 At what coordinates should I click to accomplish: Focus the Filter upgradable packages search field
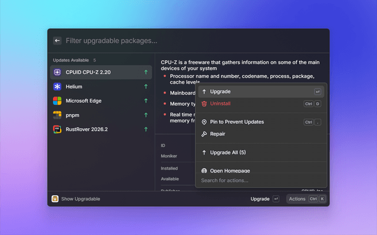187,41
